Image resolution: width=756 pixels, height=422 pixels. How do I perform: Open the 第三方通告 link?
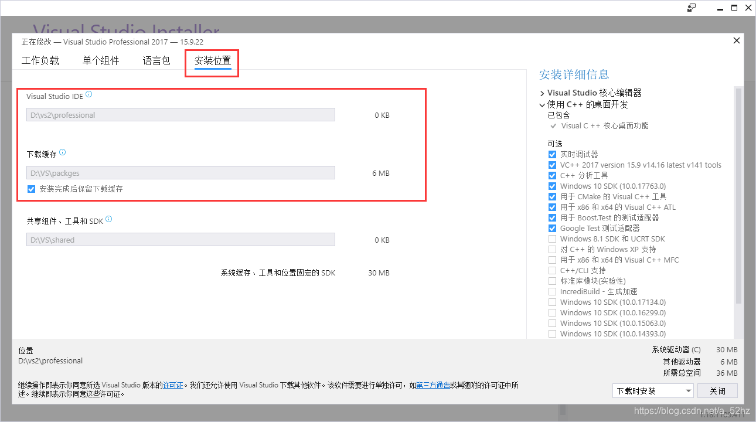tap(433, 385)
